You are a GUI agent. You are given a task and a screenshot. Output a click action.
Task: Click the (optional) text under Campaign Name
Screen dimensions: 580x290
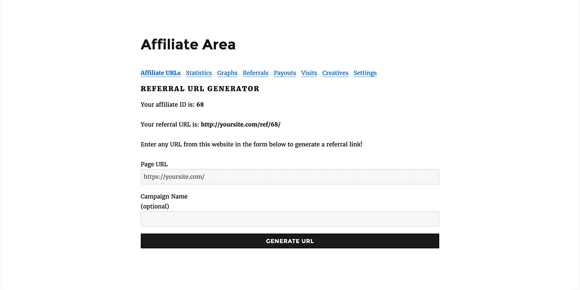[x=155, y=206]
